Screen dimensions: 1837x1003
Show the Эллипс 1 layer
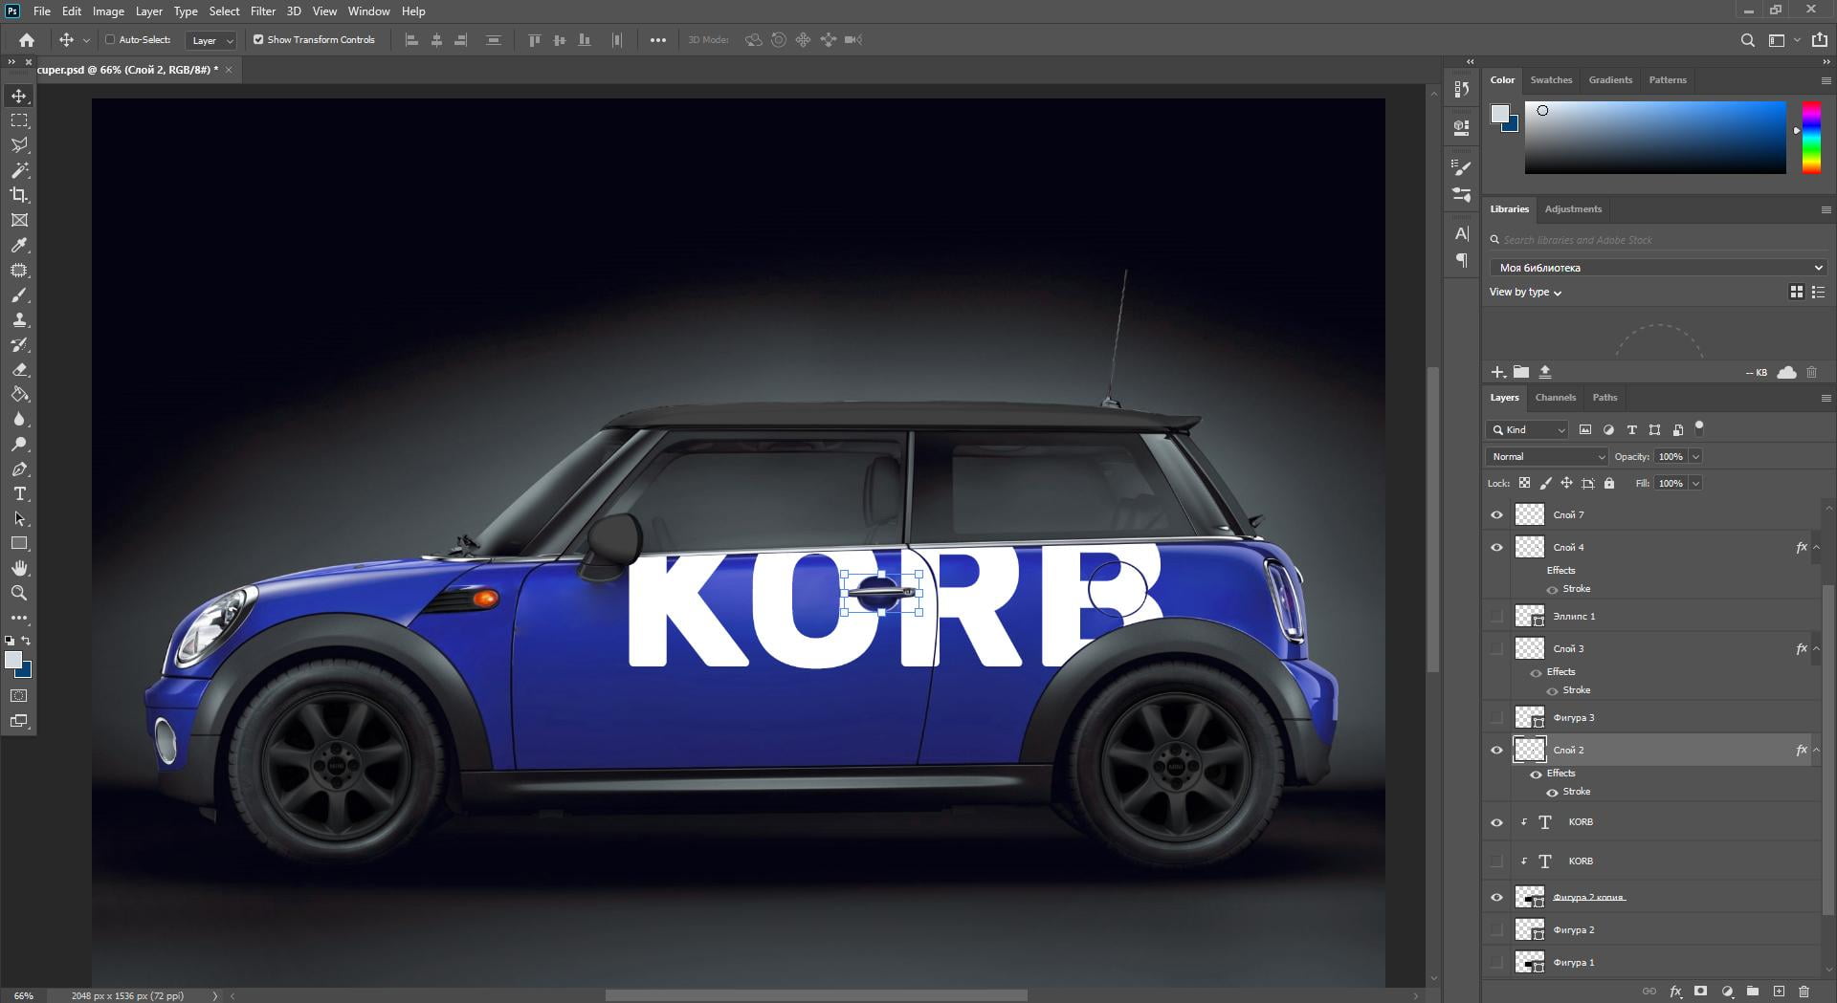pyautogui.click(x=1496, y=617)
